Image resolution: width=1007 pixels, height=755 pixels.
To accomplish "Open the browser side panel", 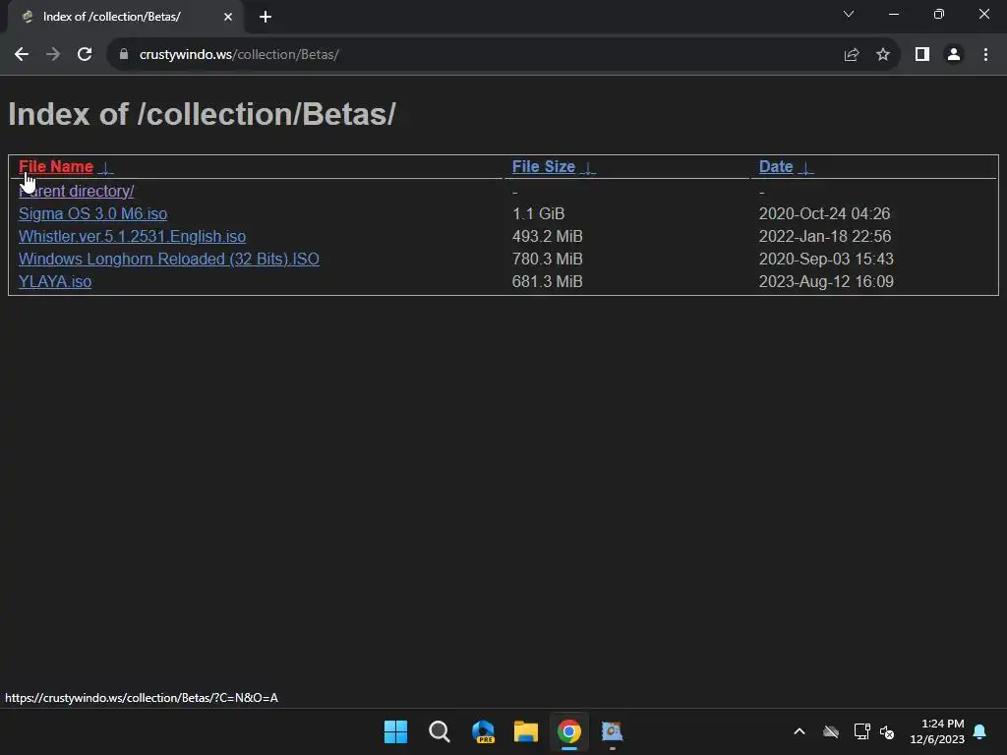I will (x=922, y=55).
